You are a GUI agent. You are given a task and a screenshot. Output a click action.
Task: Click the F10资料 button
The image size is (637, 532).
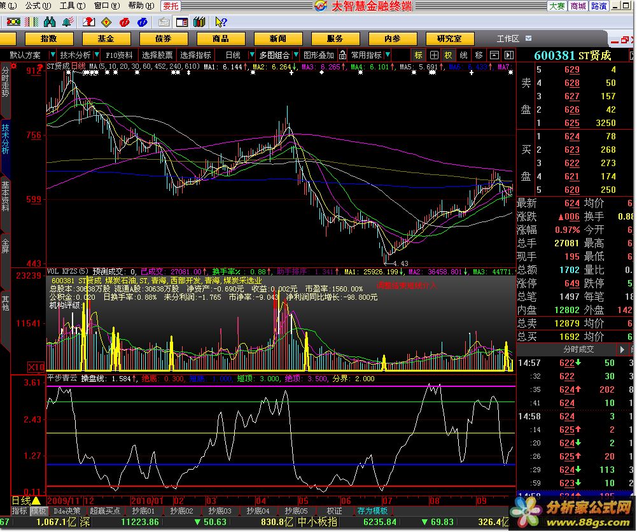[119, 55]
